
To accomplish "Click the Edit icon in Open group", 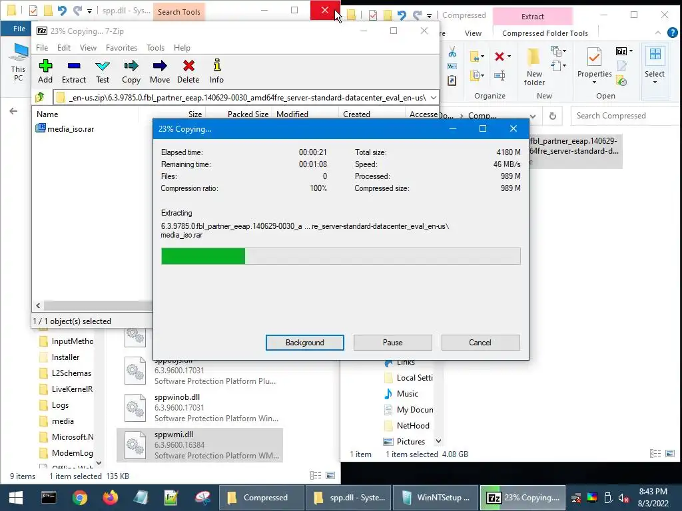I will pos(622,66).
